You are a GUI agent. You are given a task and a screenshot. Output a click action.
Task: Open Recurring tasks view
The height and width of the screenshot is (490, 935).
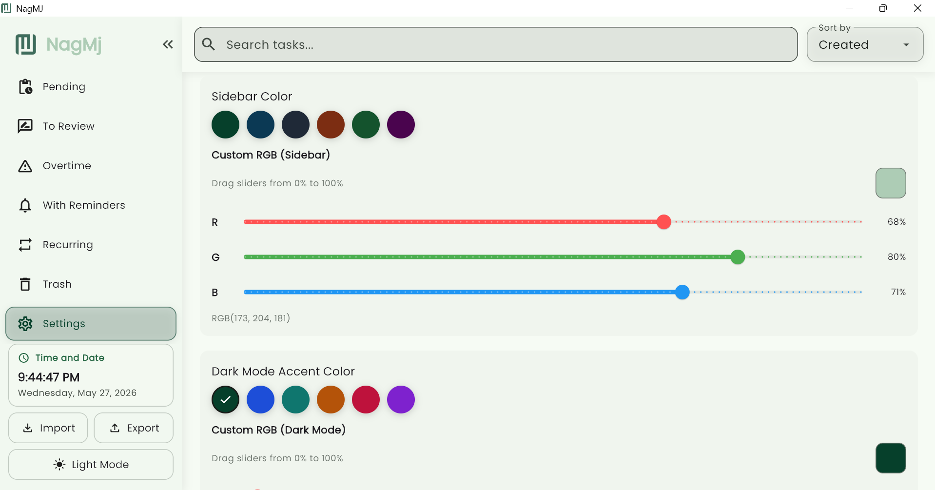point(91,245)
